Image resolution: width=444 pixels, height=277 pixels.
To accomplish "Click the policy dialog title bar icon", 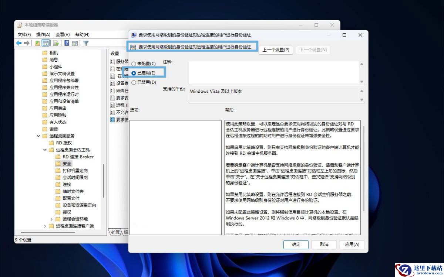I will tap(134, 35).
